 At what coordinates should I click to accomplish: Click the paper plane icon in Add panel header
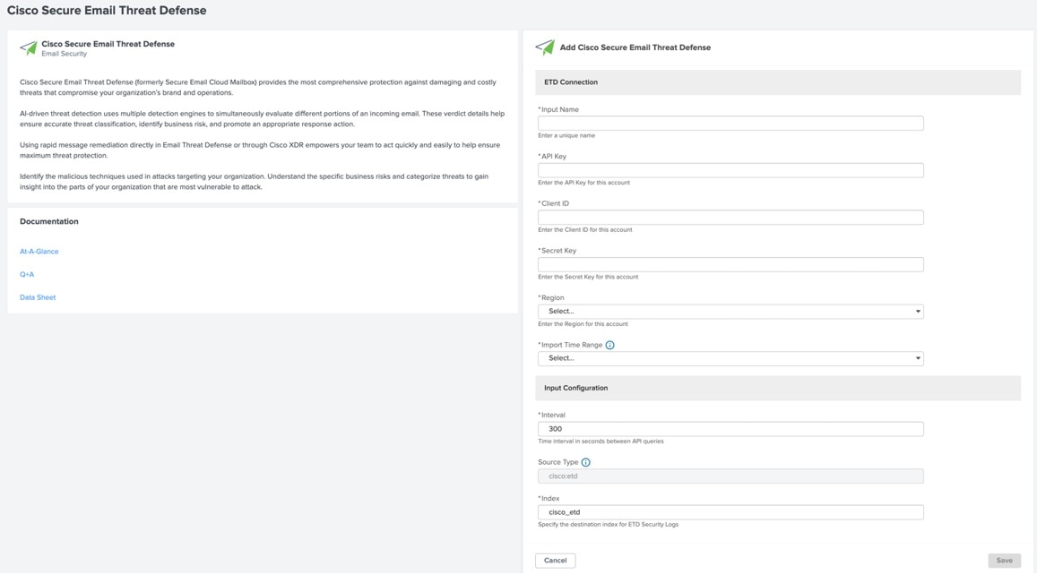545,47
